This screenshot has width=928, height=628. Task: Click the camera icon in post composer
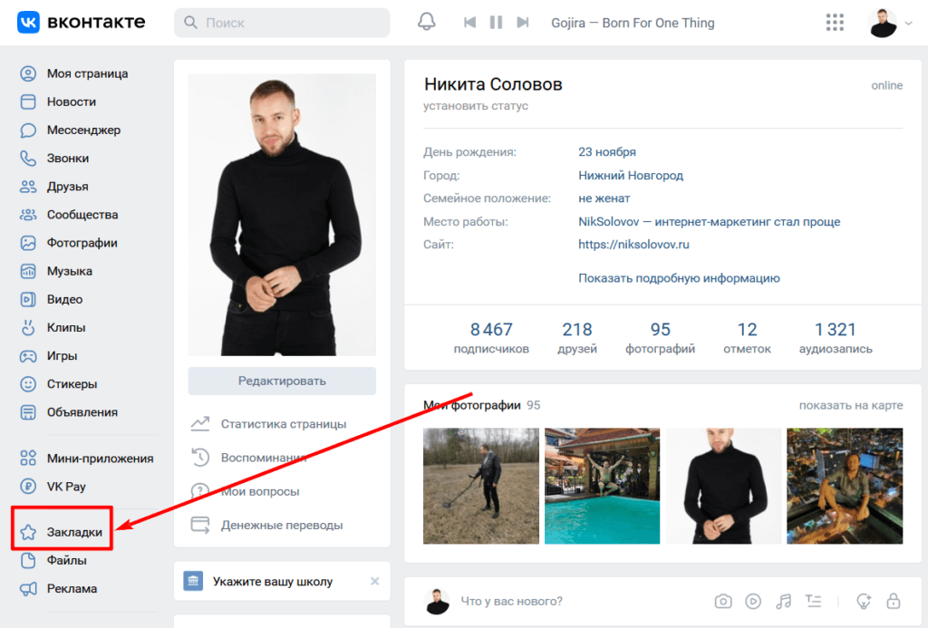tap(723, 601)
